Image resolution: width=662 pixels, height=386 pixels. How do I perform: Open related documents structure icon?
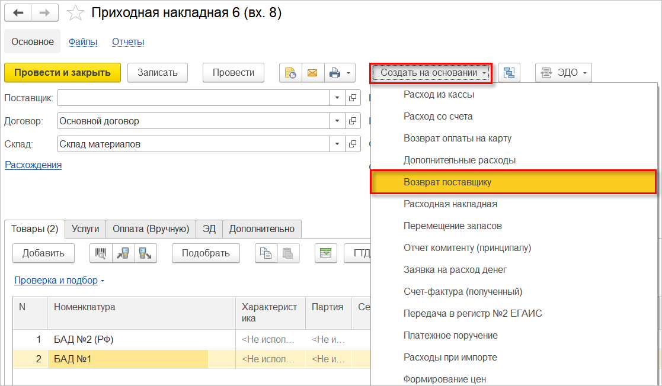(509, 73)
